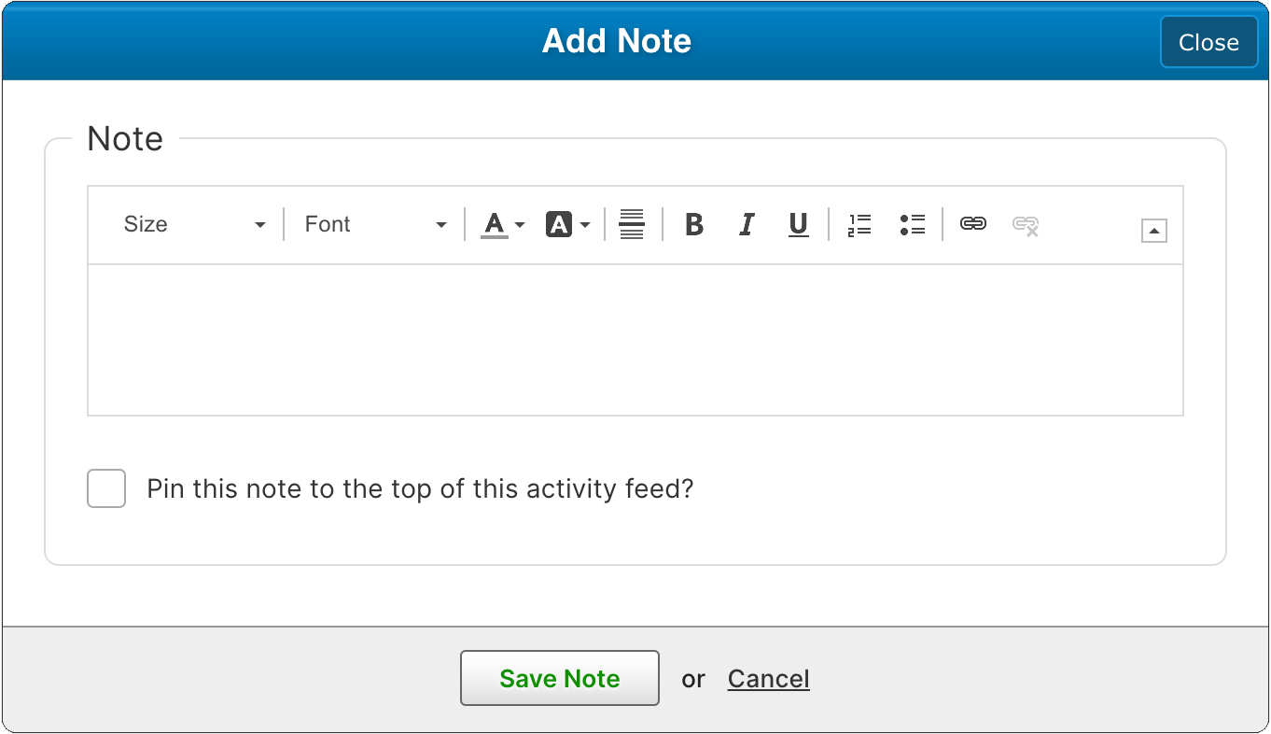
Task: Remove link from selected text
Action: click(x=1026, y=224)
